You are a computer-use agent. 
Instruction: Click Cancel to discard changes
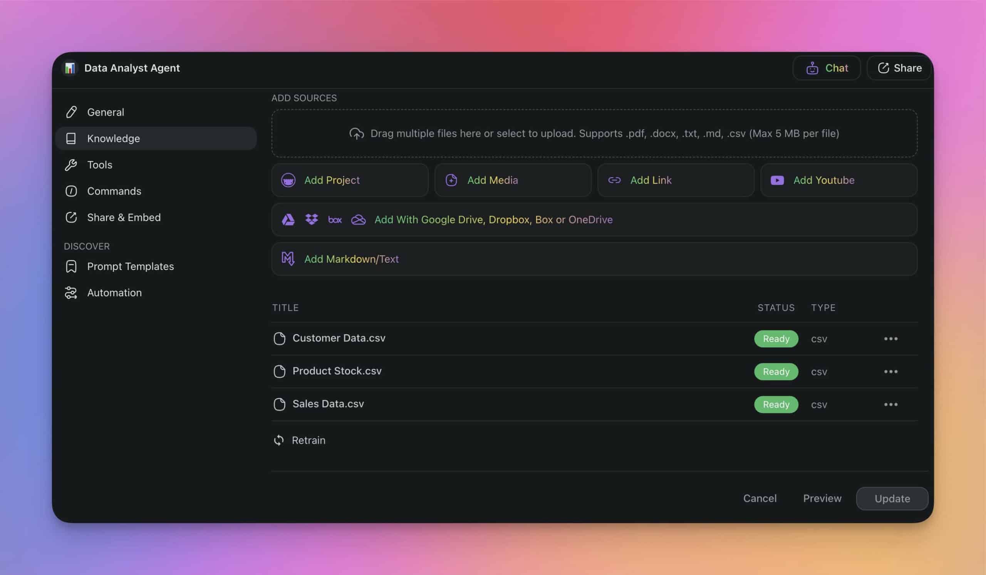pos(760,498)
